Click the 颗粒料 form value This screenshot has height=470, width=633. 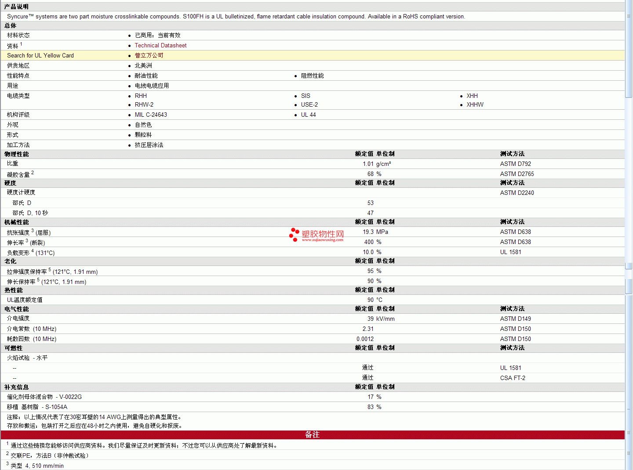[x=143, y=135]
